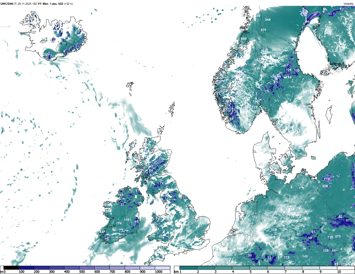This screenshot has width=355, height=274.
Task: Click the '536' visibility value in Scandinavia
Action: click(257, 68)
